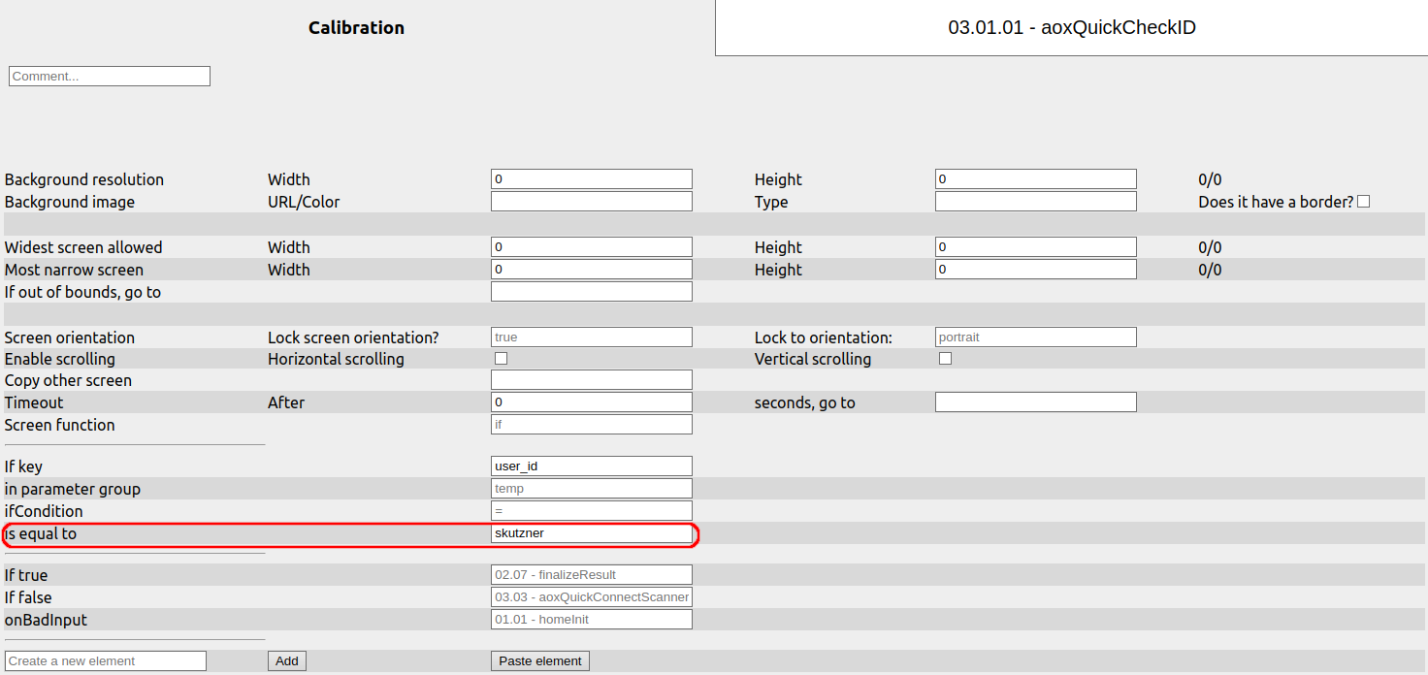Image resolution: width=1428 pixels, height=675 pixels.
Task: Toggle the 'Does it have a border?' checkbox
Action: 1363,202
